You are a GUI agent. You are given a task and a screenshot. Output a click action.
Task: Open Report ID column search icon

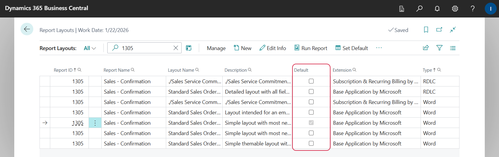[79, 70]
